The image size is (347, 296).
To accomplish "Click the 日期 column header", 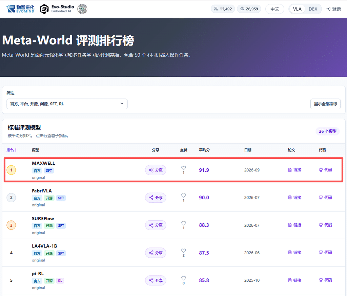I will (x=248, y=150).
